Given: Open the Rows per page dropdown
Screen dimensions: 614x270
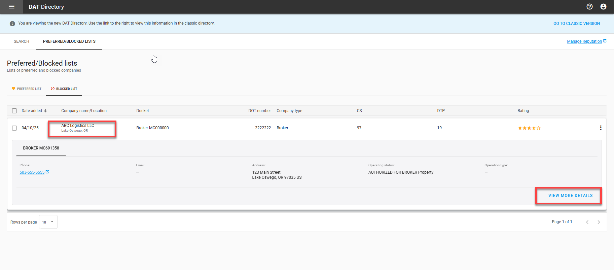Looking at the screenshot, I should click(48, 222).
